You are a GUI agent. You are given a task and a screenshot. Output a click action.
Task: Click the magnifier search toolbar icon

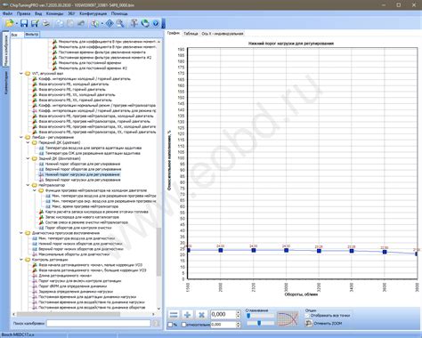pyautogui.click(x=120, y=23)
